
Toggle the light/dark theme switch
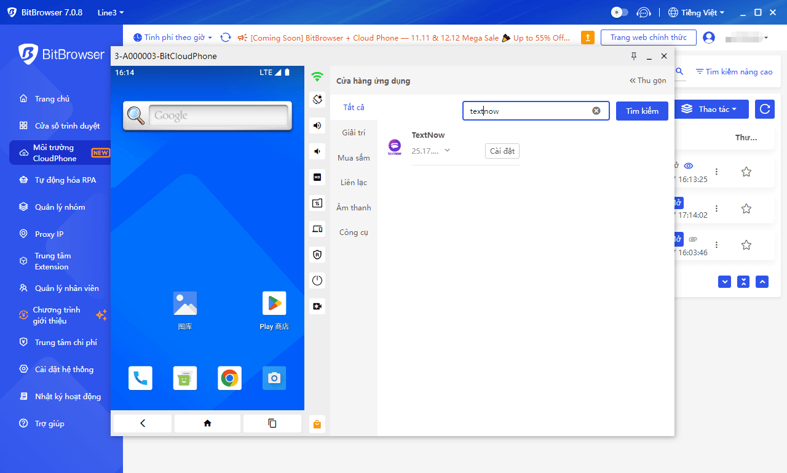click(620, 12)
